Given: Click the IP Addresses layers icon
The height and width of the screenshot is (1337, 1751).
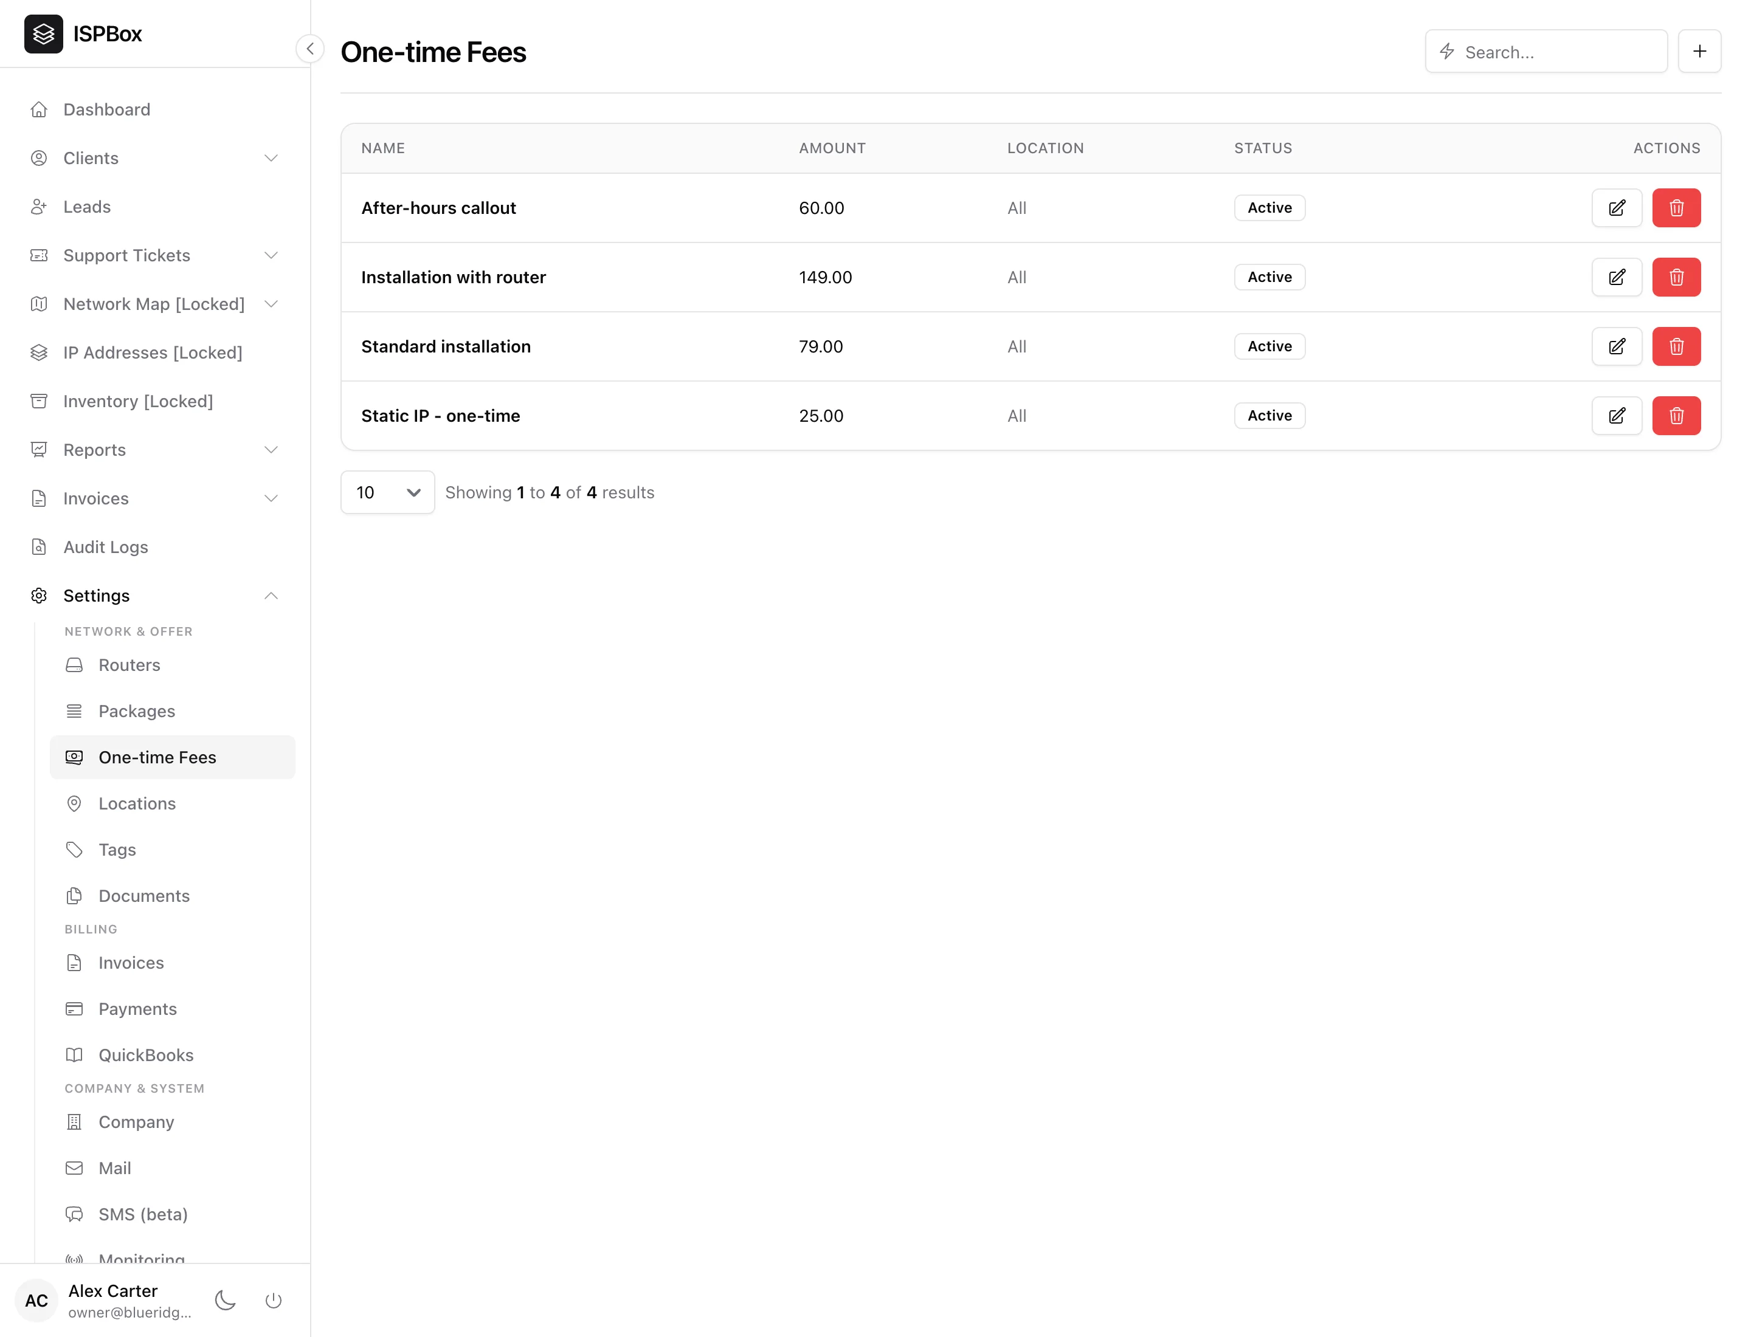Looking at the screenshot, I should 39,352.
